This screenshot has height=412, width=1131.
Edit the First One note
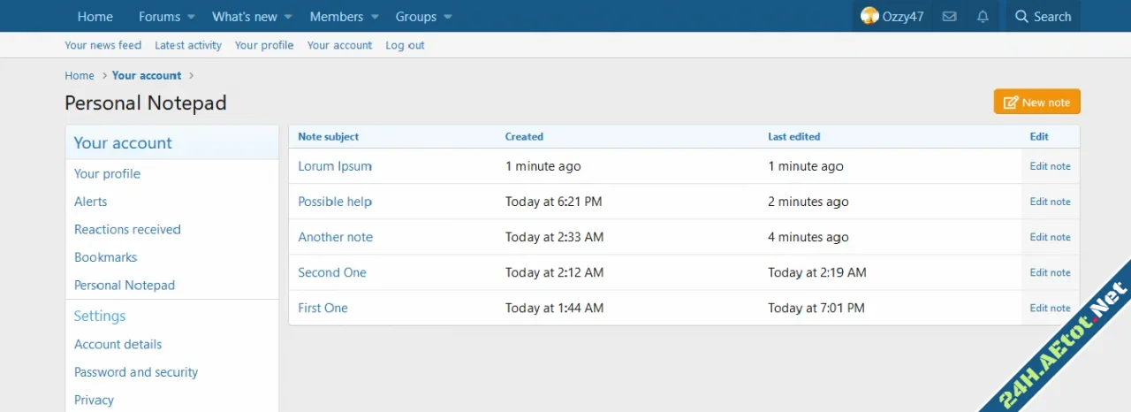point(1050,308)
